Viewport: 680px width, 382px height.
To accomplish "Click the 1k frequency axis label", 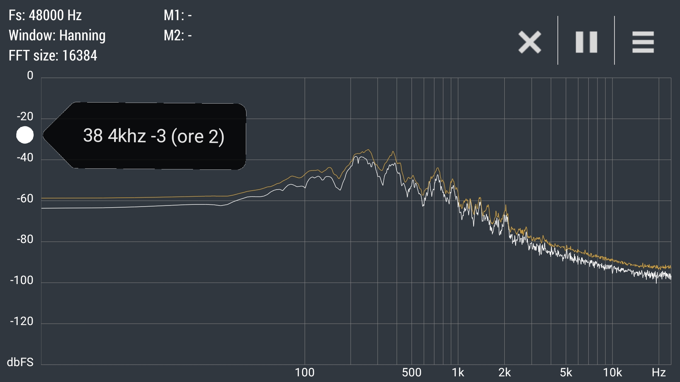I will click(x=458, y=372).
